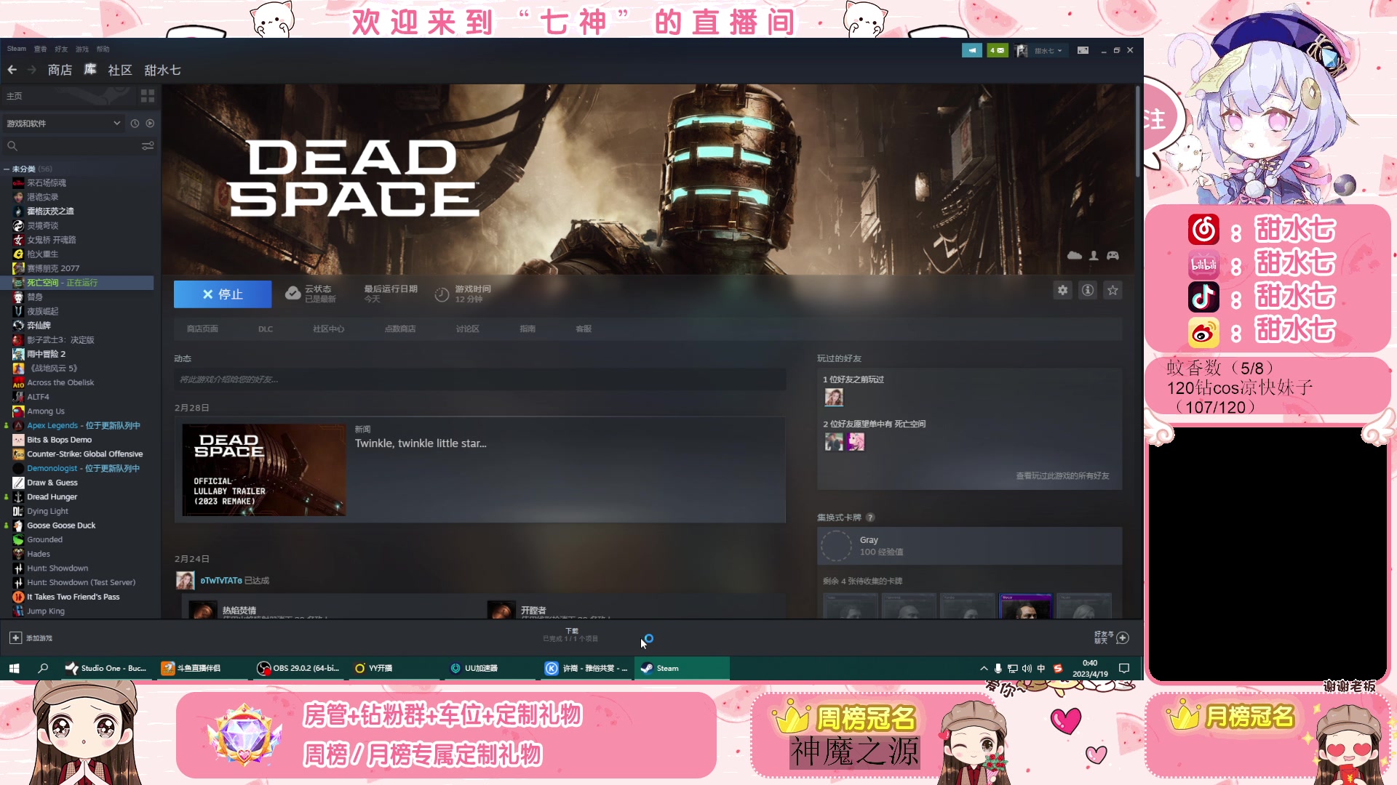Click the library search field
This screenshot has height=785, width=1397.
coord(73,146)
